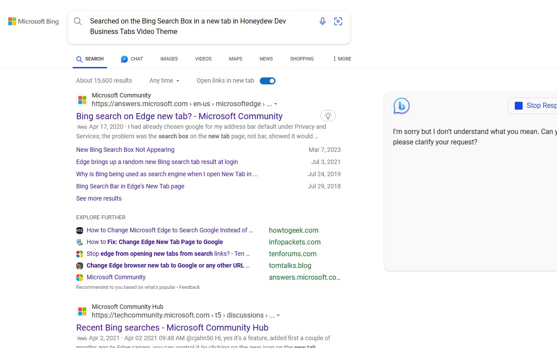Click infopackets.com domain text
Viewport: 557px width, 348px height.
click(x=295, y=242)
